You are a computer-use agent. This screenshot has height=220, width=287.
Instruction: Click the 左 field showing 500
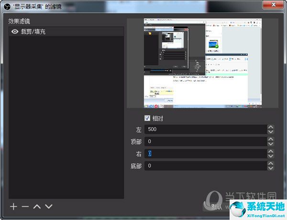coord(205,129)
